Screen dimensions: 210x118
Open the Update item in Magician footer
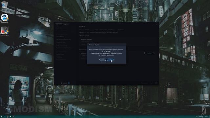coord(65,83)
